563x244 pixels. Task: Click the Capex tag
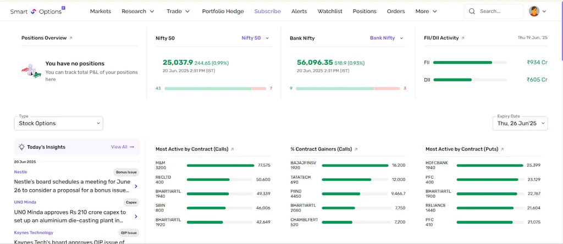pos(131,202)
